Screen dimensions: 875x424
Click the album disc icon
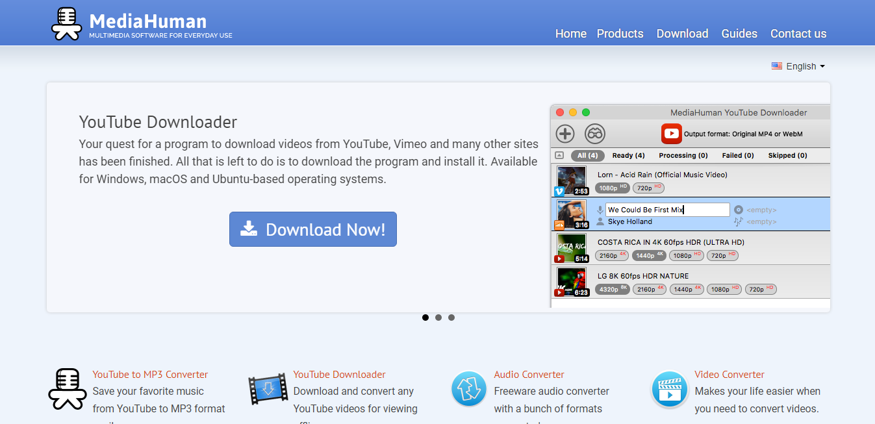(738, 210)
